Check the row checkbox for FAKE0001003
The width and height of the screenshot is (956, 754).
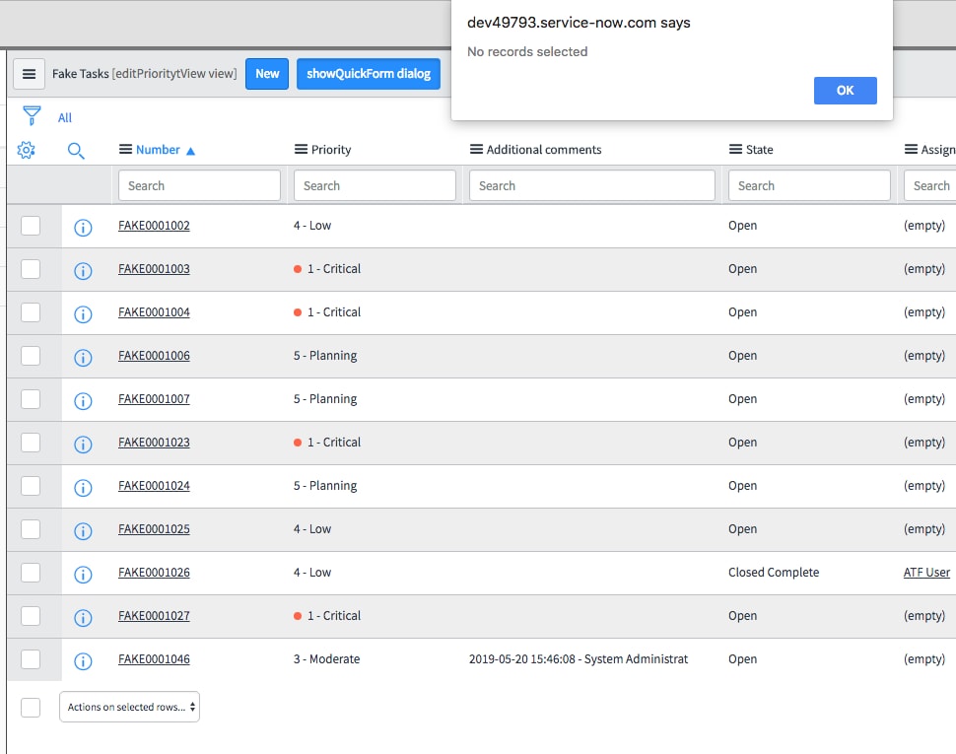pos(31,269)
